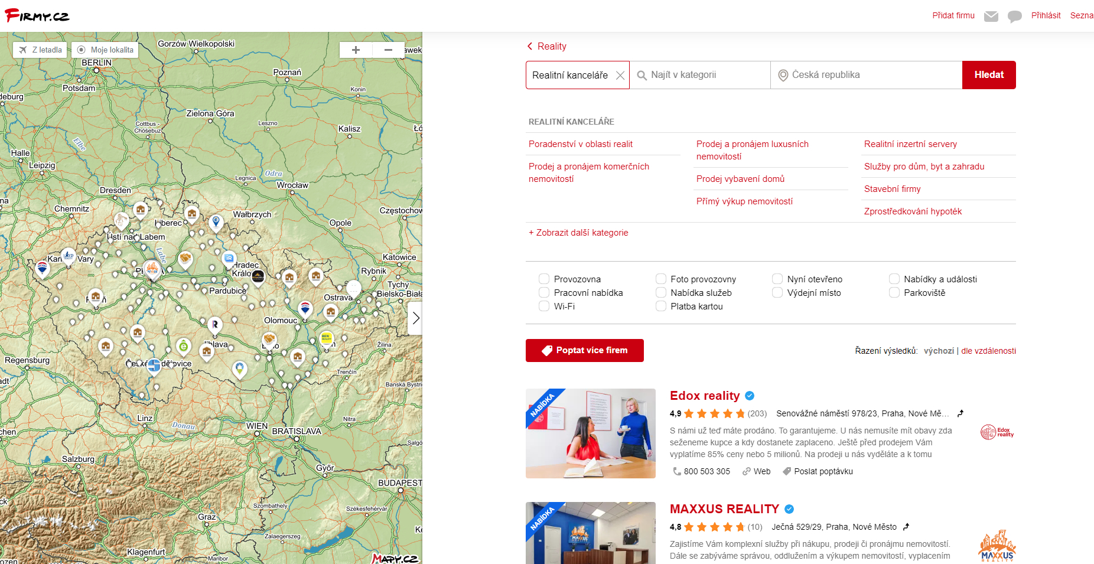Select the house marker near Plzeň
The image size is (1094, 564).
[x=96, y=296]
